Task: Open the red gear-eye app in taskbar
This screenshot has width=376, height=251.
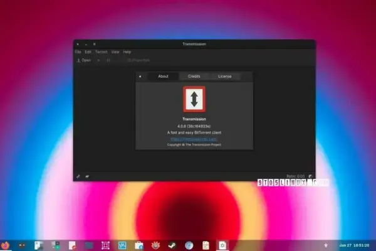Action: [x=155, y=245]
